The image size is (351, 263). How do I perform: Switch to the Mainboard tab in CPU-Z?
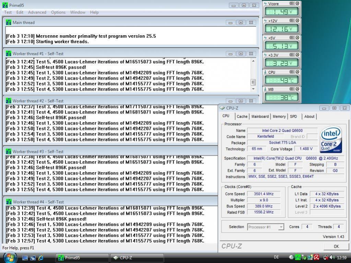[260, 117]
